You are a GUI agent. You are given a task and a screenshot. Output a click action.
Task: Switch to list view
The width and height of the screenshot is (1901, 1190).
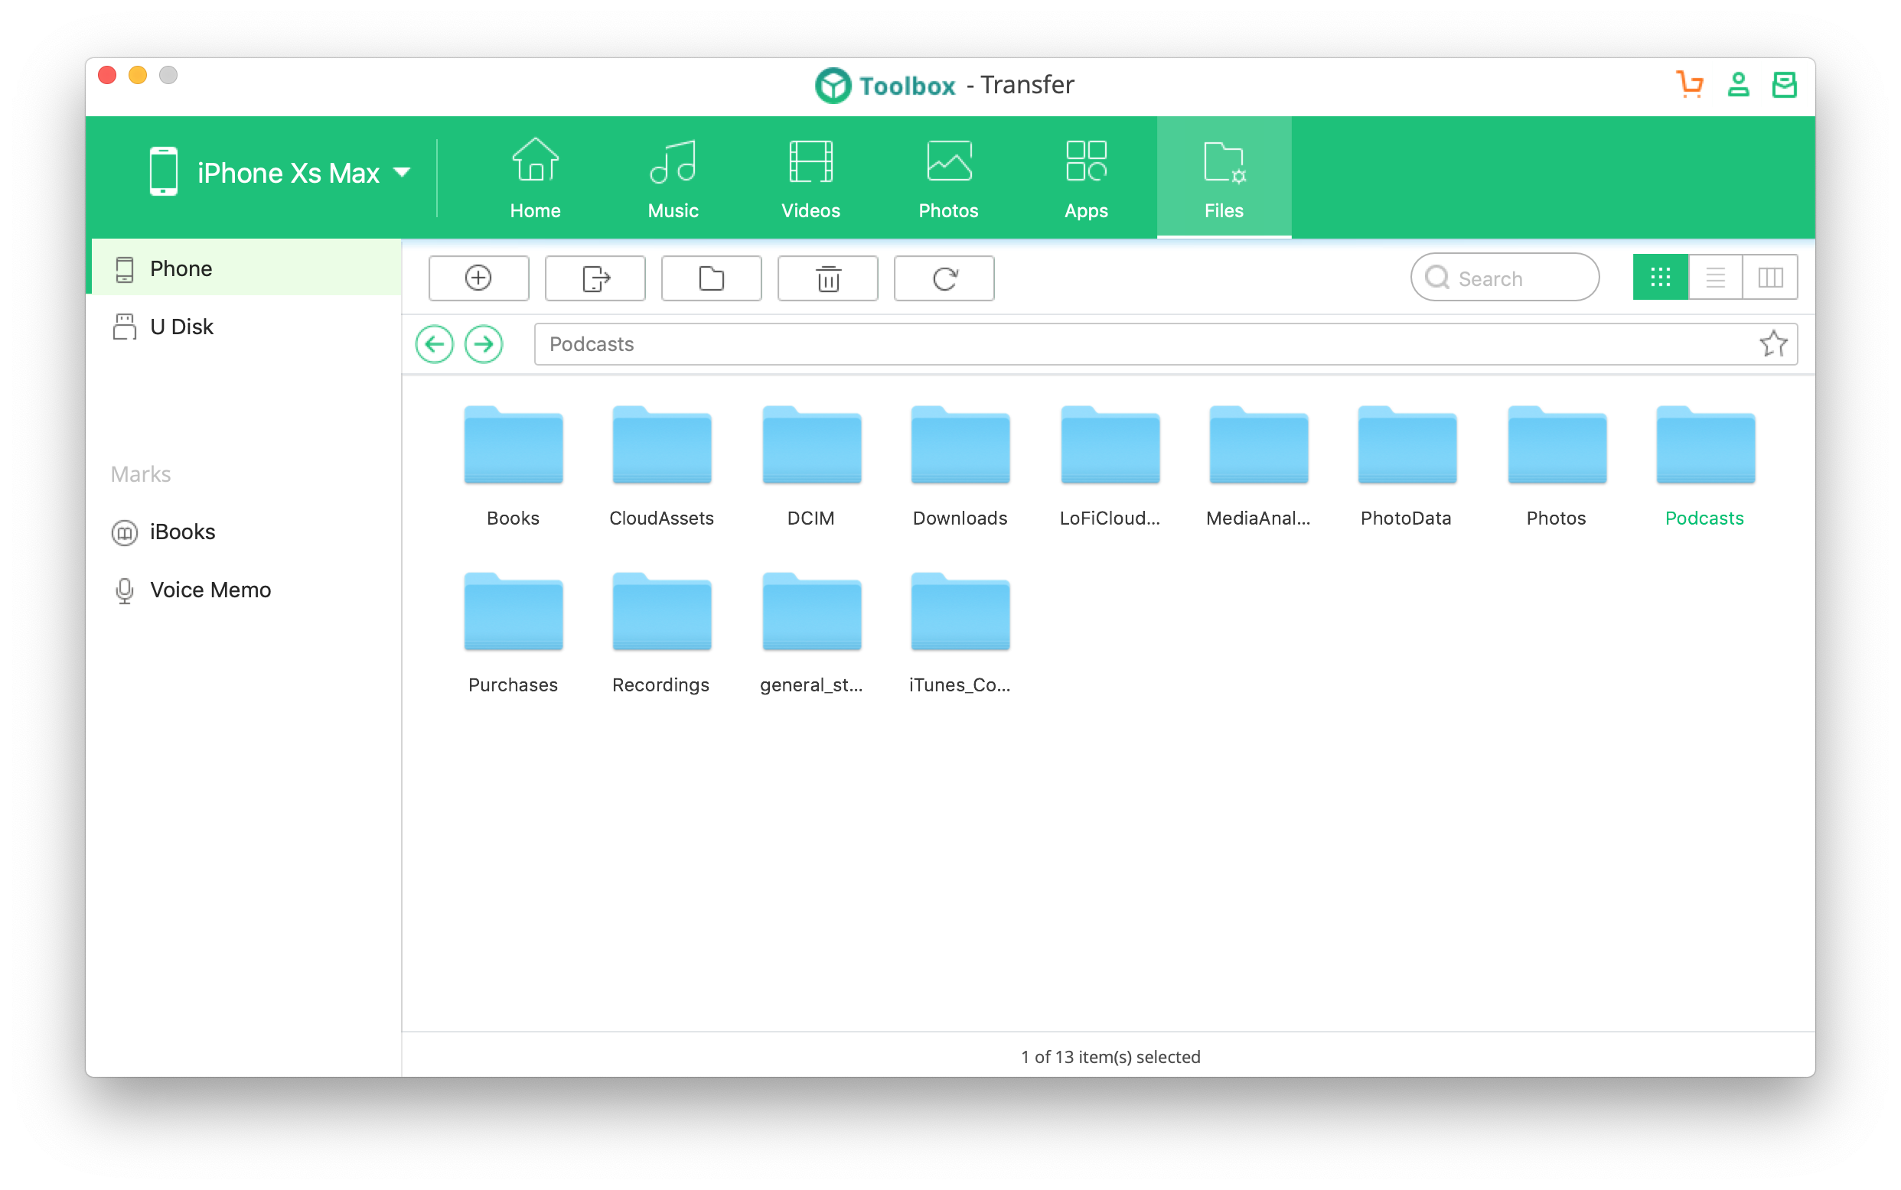point(1715,277)
